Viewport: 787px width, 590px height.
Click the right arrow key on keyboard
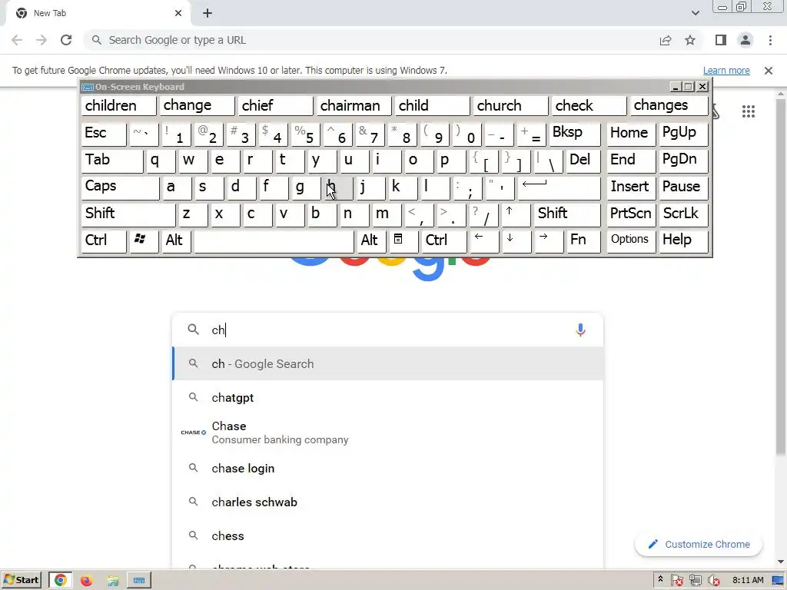(x=549, y=240)
